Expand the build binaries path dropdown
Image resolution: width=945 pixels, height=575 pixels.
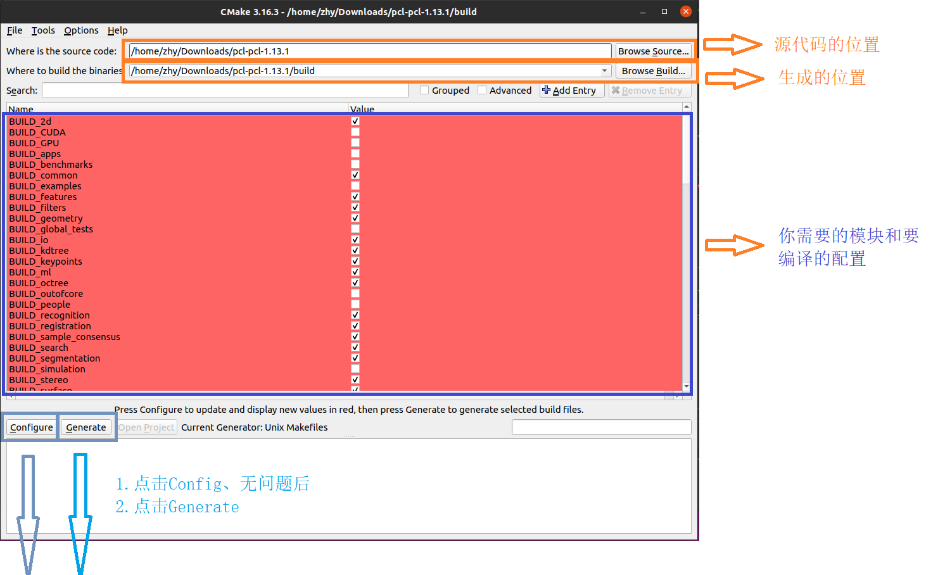click(x=604, y=71)
